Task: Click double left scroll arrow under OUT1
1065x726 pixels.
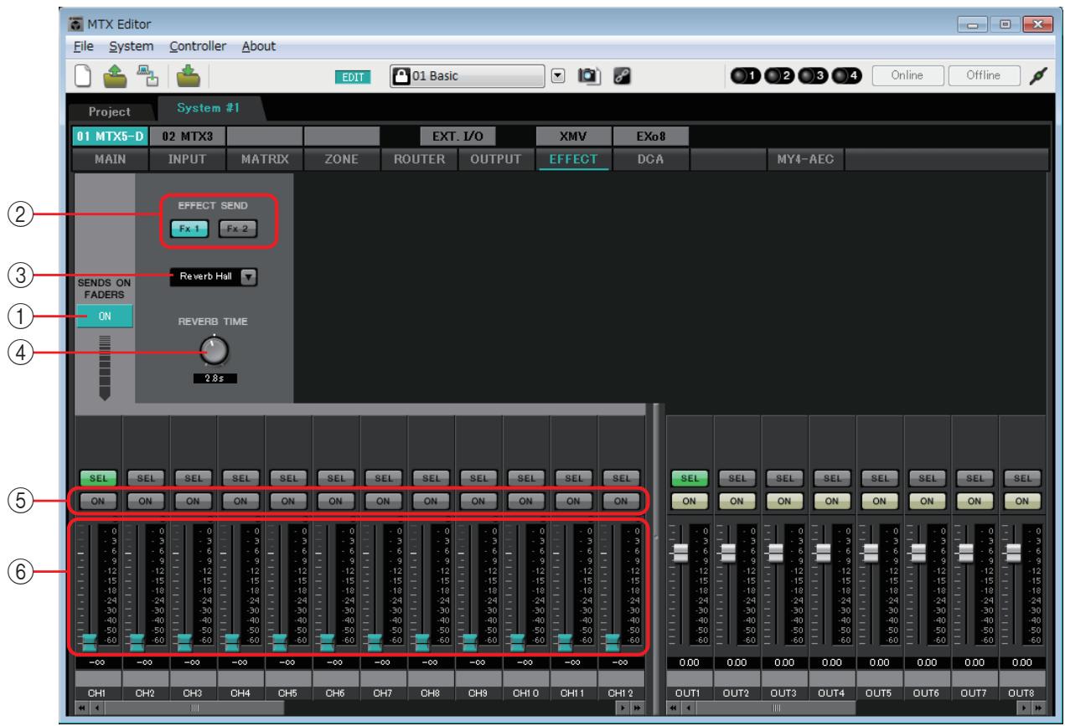Action: [x=675, y=708]
